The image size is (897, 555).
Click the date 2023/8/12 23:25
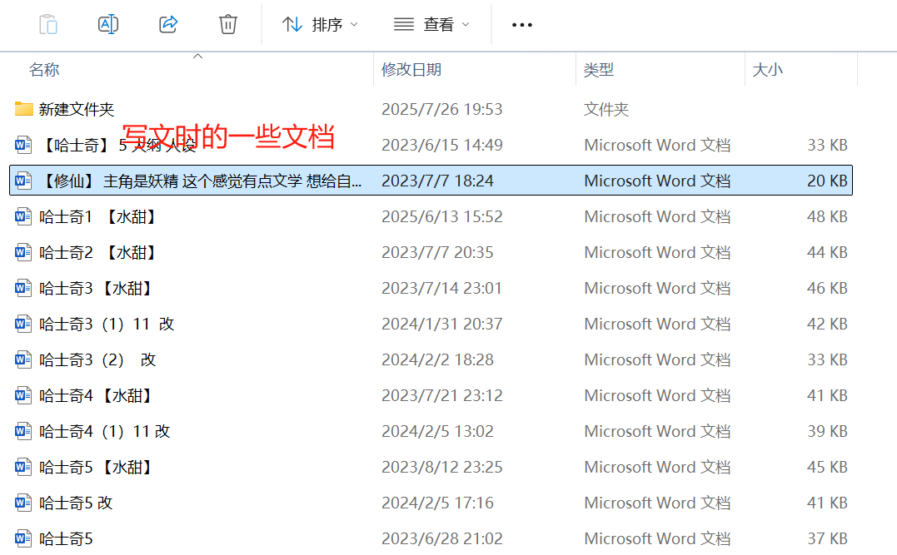441,468
